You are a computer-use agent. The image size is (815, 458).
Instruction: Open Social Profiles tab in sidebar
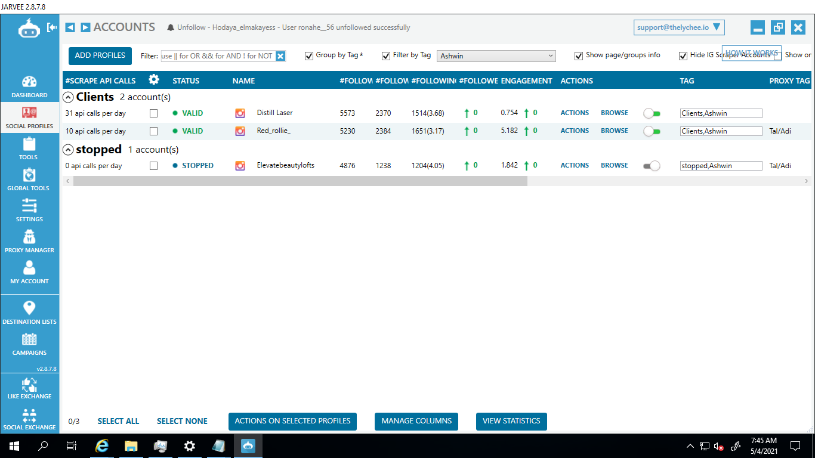click(x=29, y=118)
